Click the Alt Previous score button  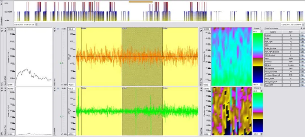pyautogui.click(x=273, y=68)
